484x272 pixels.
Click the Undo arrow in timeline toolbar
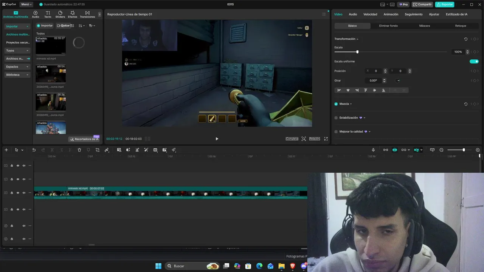pos(34,150)
